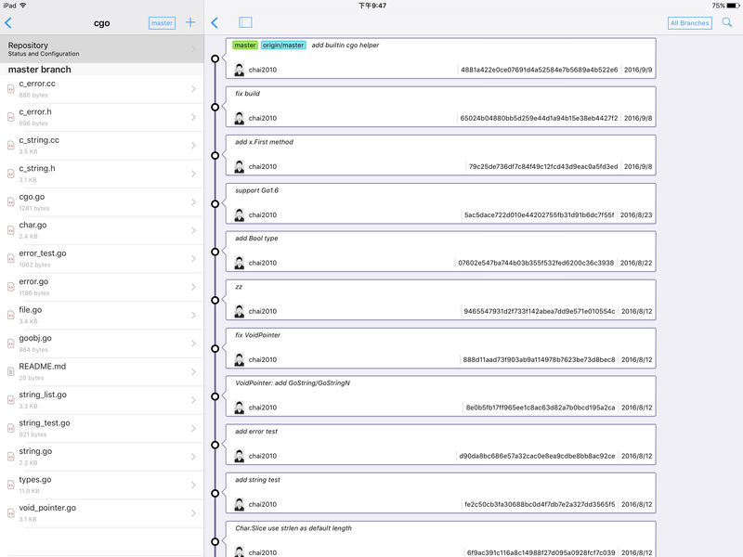The width and height of the screenshot is (743, 557).
Task: Open the char.go file row
Action: pos(102,230)
